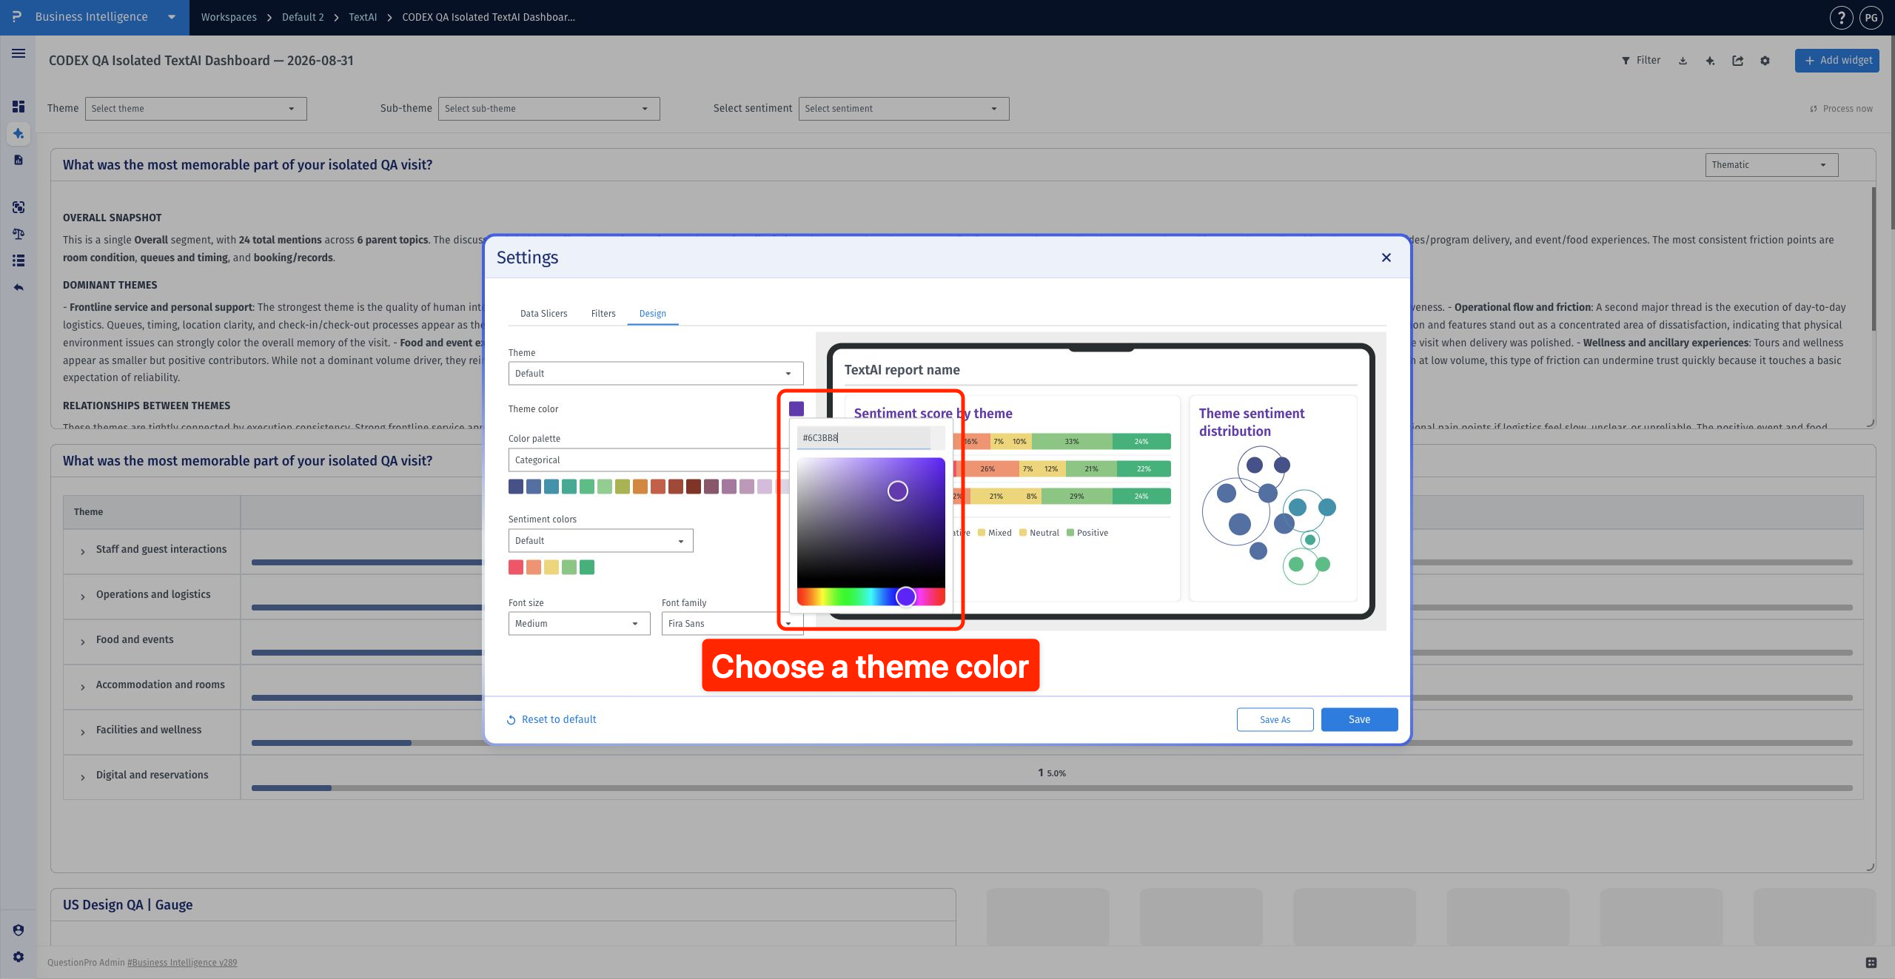Open the Categorical color palette dropdown
The height and width of the screenshot is (979, 1895).
[648, 460]
